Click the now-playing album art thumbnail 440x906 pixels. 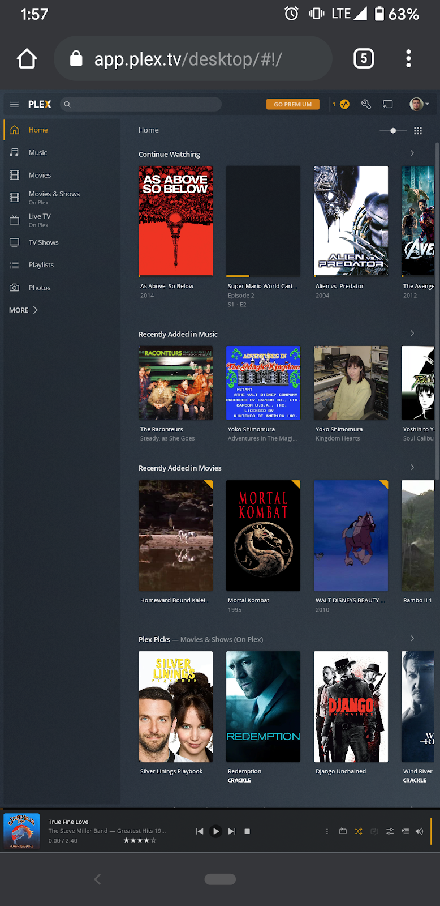pyautogui.click(x=21, y=831)
